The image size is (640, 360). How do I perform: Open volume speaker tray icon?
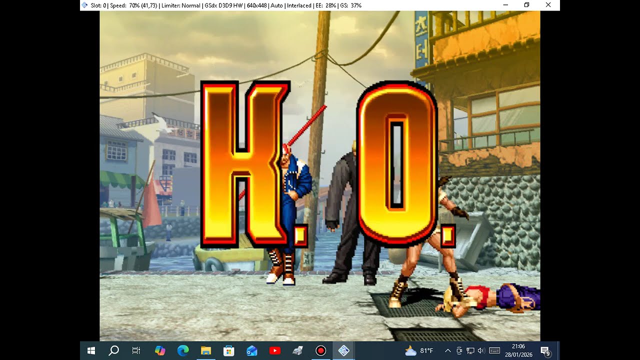coord(481,350)
